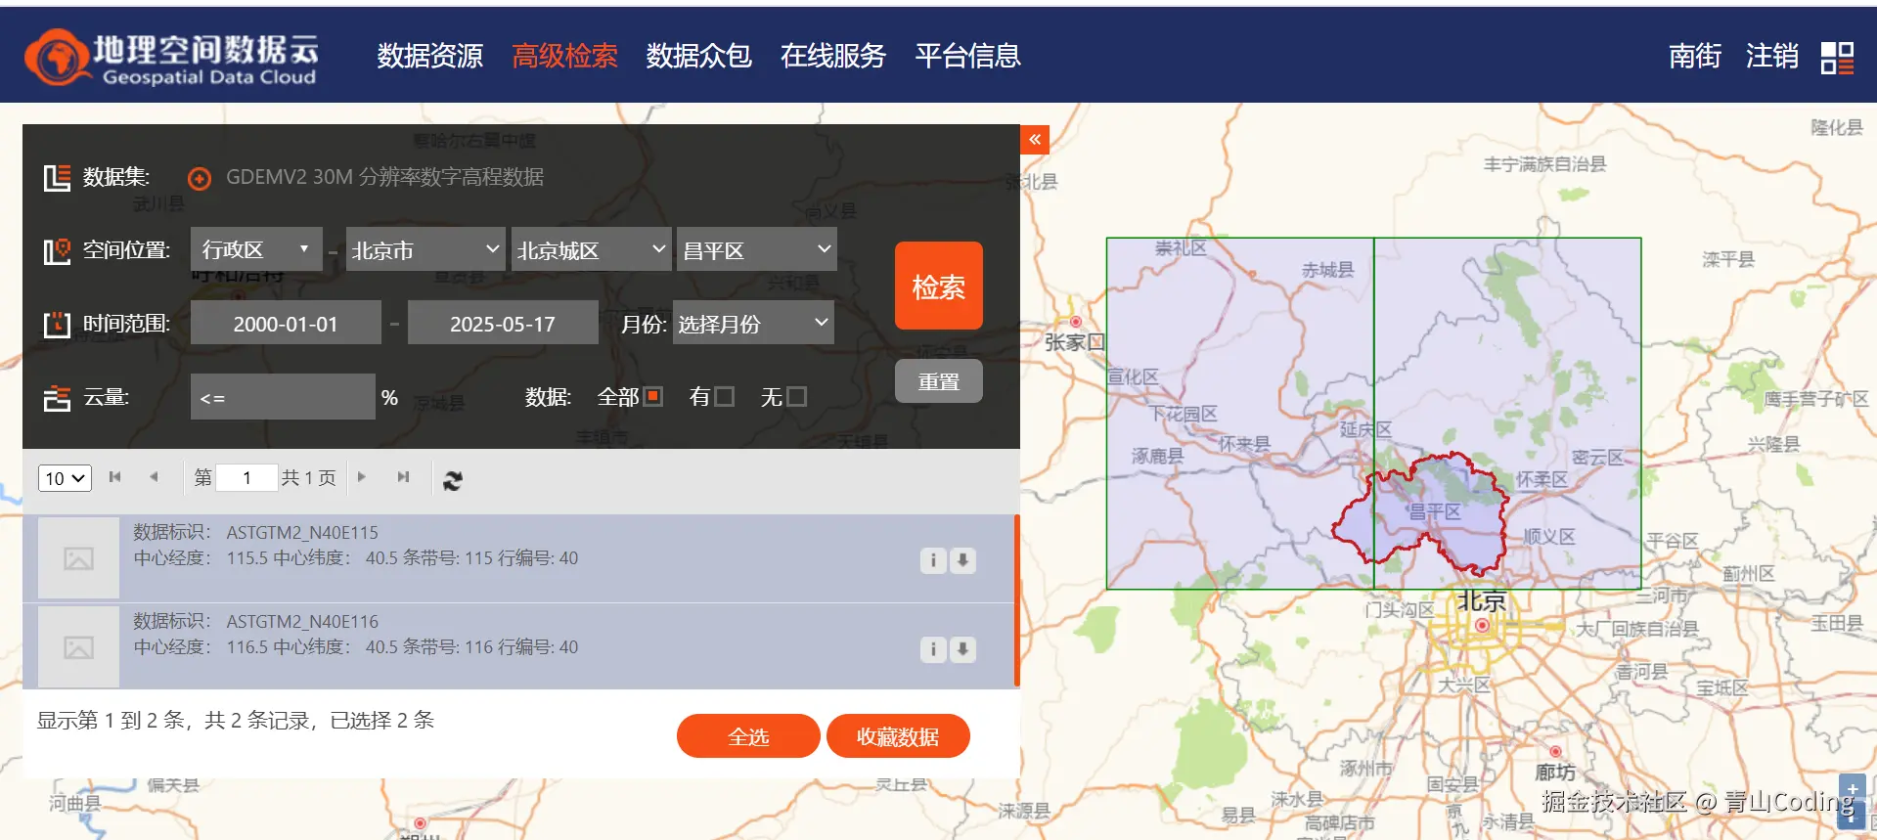Open the 北京城区 city dropdown
This screenshot has height=840, width=1877.
point(591,249)
